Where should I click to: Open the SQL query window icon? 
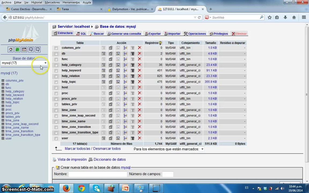pyautogui.click(x=24, y=49)
